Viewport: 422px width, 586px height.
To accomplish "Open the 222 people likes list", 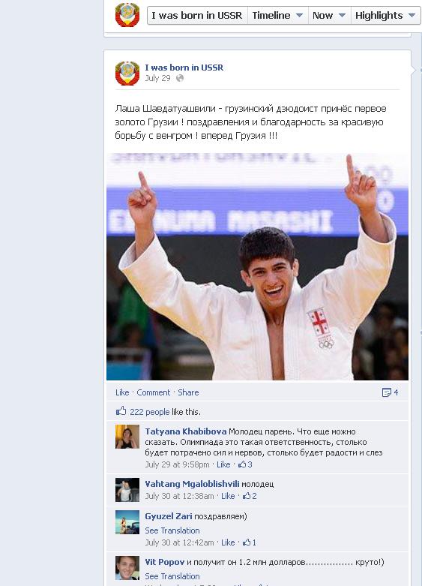I will point(149,412).
